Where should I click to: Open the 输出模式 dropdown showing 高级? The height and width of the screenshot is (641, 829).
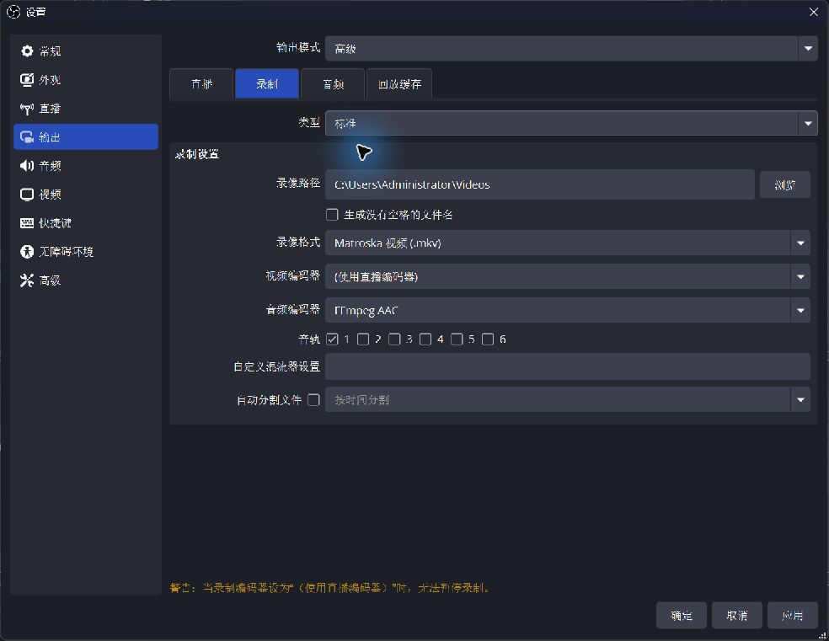click(571, 49)
